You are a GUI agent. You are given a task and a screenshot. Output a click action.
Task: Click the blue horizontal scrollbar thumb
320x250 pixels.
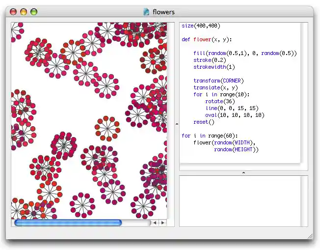coord(68,222)
